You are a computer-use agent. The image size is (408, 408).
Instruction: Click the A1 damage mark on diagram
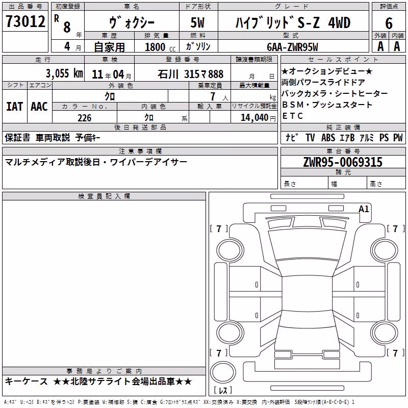[x=364, y=209]
